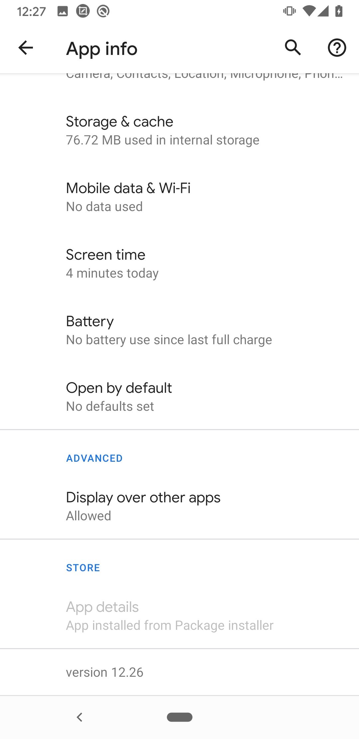Tap the back arrow in the app bar
359x739 pixels.
click(x=26, y=48)
